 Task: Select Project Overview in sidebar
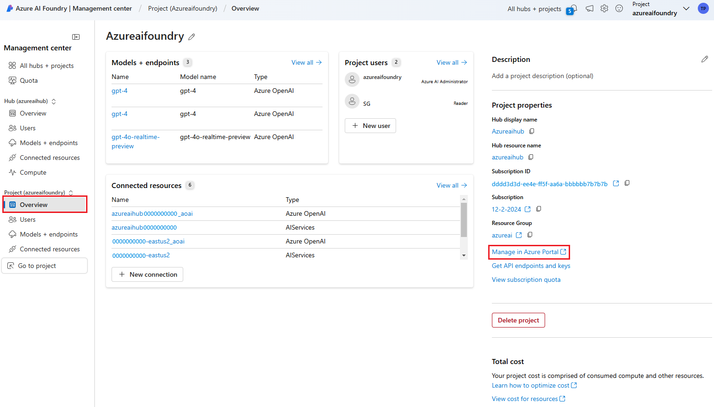coord(45,205)
